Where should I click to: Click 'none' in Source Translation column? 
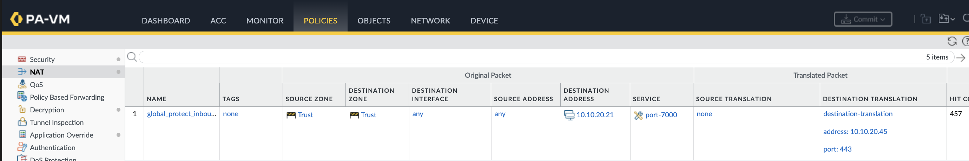point(704,114)
